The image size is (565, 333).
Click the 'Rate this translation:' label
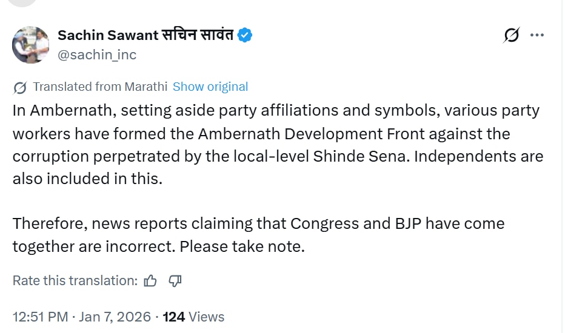(x=75, y=281)
